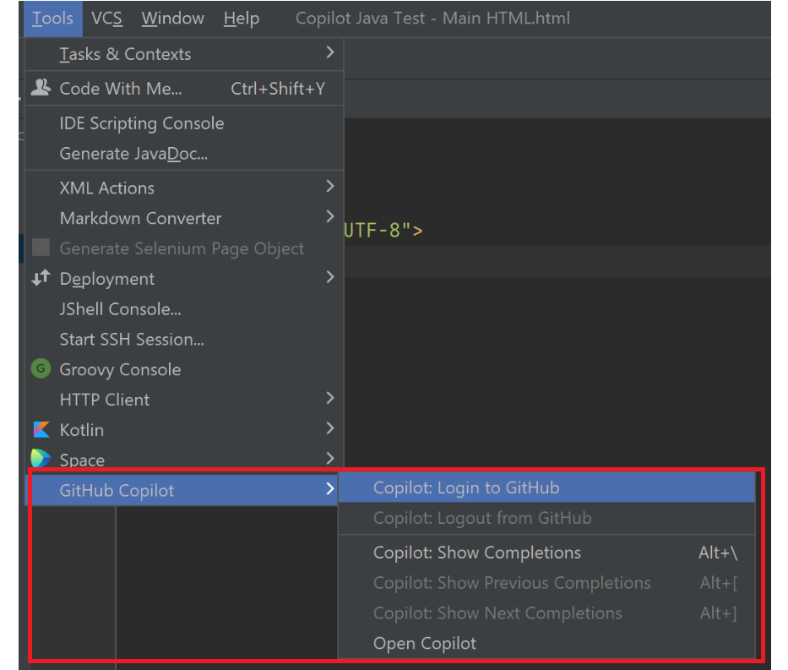788x670 pixels.
Task: Choose Start SSH Session...
Action: click(x=184, y=340)
